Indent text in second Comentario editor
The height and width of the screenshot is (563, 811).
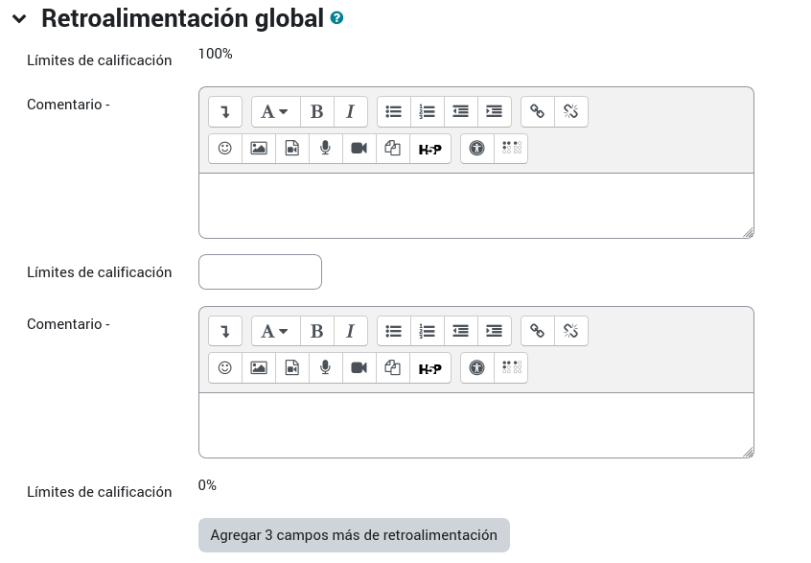click(x=495, y=331)
